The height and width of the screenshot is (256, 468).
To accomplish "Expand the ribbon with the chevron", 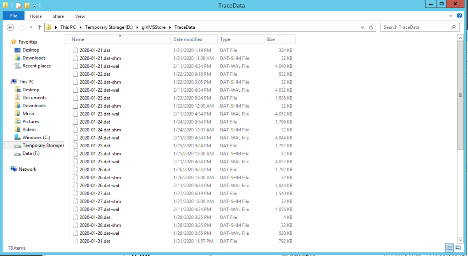I will pyautogui.click(x=451, y=16).
